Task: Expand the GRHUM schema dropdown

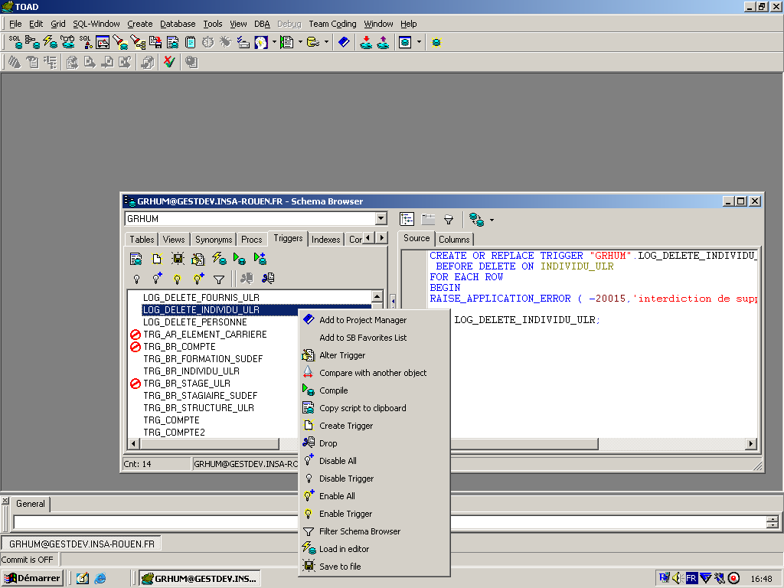Action: pos(381,218)
